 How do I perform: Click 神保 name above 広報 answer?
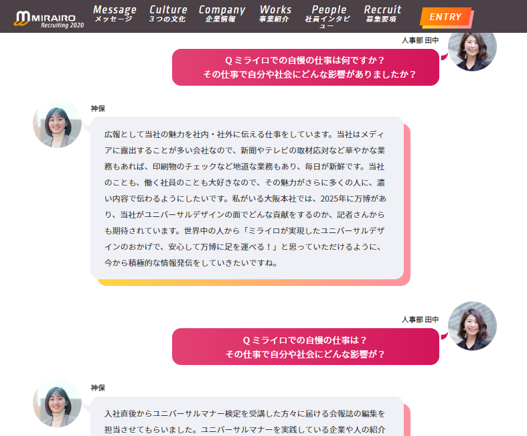click(x=98, y=108)
